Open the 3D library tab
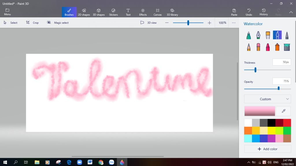Image resolution: width=296 pixels, height=166 pixels. click(x=172, y=12)
